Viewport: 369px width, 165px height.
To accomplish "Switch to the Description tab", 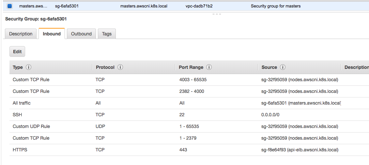I will pyautogui.click(x=21, y=34).
